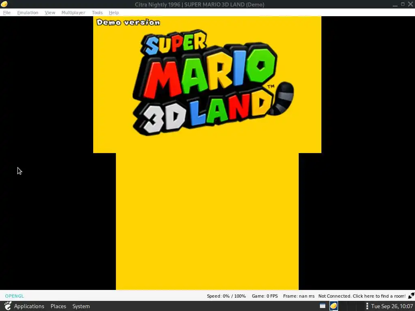Click the Citra taskbar window icon
Screen dimensions: 415x311
click(334, 306)
